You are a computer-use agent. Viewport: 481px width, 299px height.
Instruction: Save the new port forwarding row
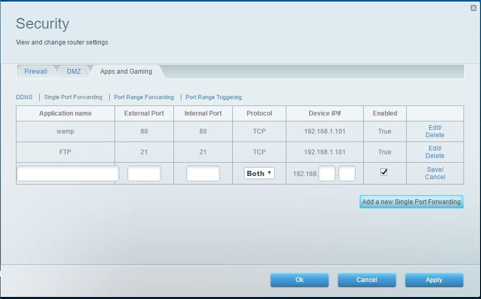(x=435, y=170)
